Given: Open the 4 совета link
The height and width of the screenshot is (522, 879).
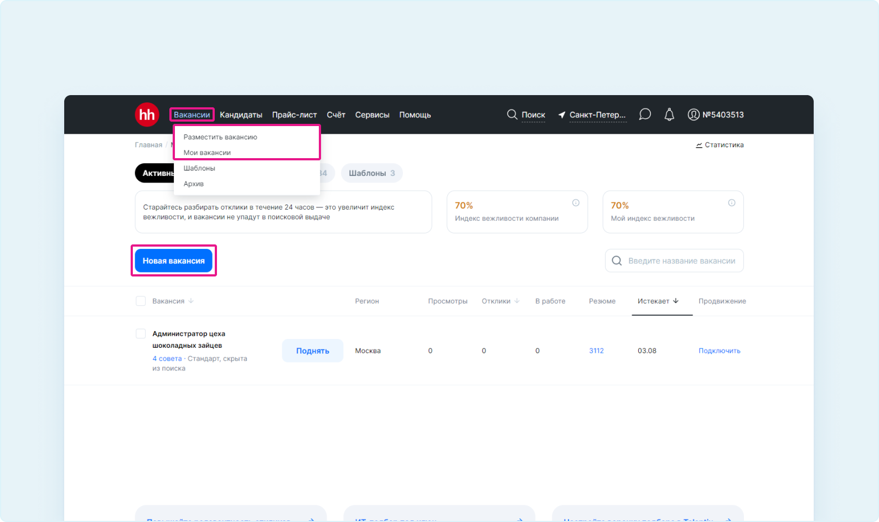Looking at the screenshot, I should (167, 358).
